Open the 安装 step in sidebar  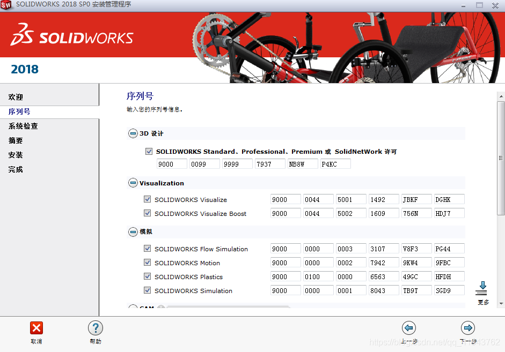tap(16, 155)
